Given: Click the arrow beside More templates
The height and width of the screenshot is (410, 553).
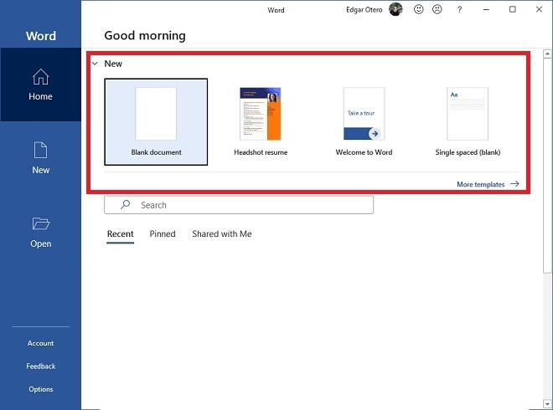Looking at the screenshot, I should point(515,184).
